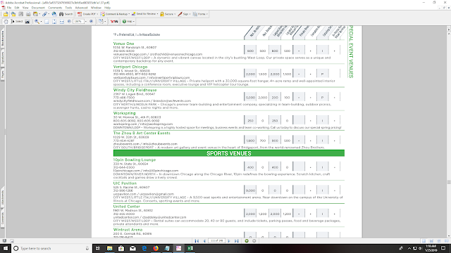Click the 'United Center' venue name

click(x=127, y=207)
